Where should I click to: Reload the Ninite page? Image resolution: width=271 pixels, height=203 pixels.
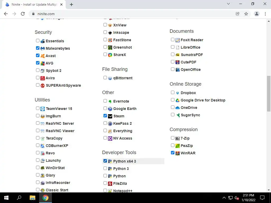23,14
